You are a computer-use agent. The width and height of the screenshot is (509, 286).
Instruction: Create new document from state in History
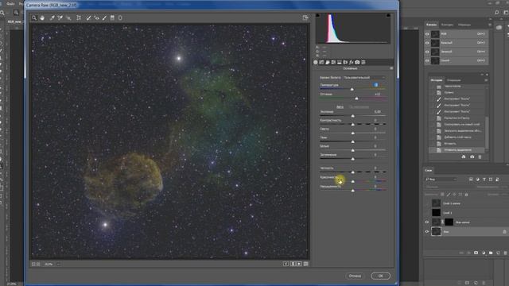[464, 157]
